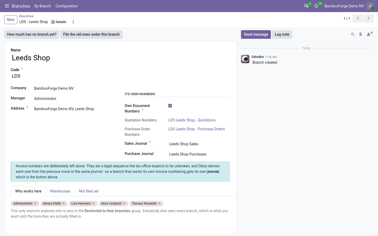Remove Lisa Hermans tag

coord(93,203)
